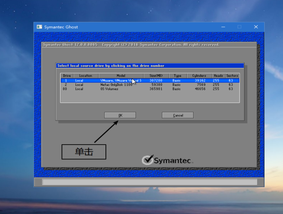The width and height of the screenshot is (283, 214).
Task: Select drive 2 Netac OnlyDisk row
Action: (x=150, y=85)
